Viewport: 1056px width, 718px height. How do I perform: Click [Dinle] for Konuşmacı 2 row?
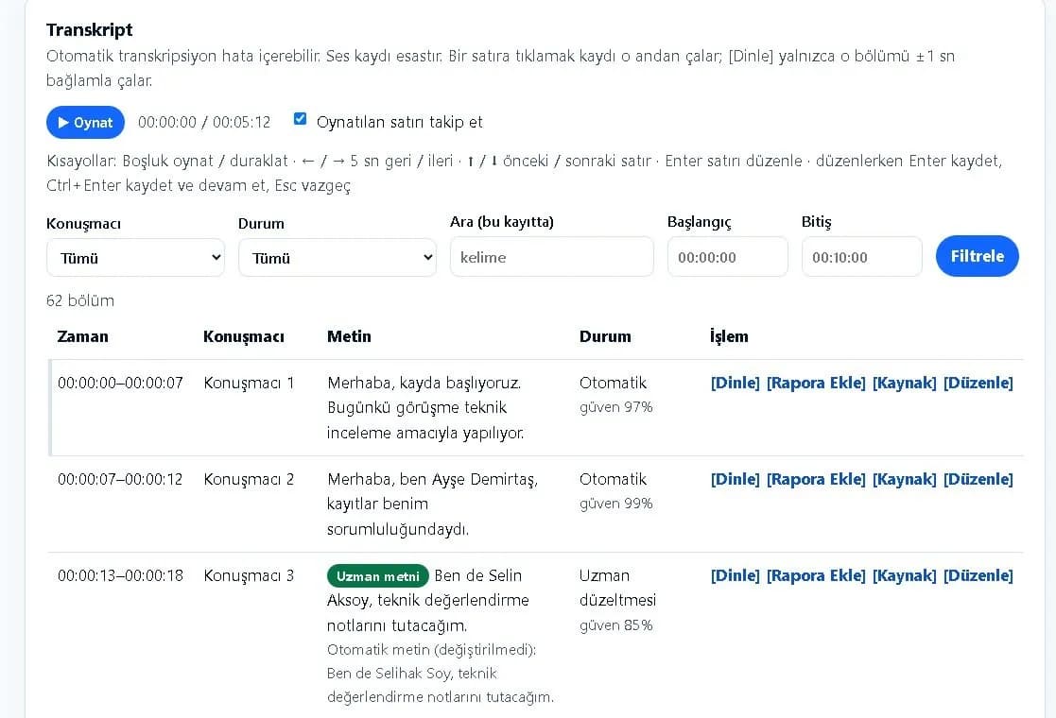pos(735,479)
